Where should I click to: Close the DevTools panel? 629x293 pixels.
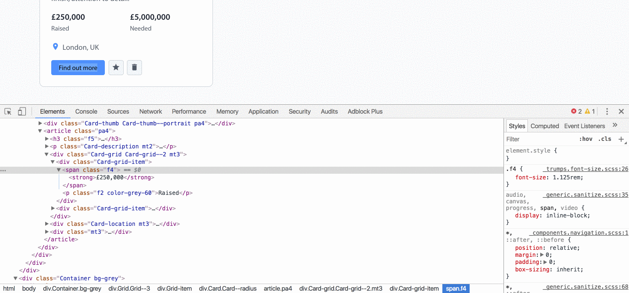pyautogui.click(x=621, y=111)
